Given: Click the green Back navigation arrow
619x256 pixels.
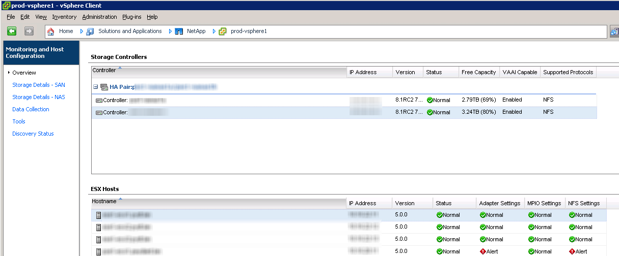Looking at the screenshot, I should tap(12, 31).
